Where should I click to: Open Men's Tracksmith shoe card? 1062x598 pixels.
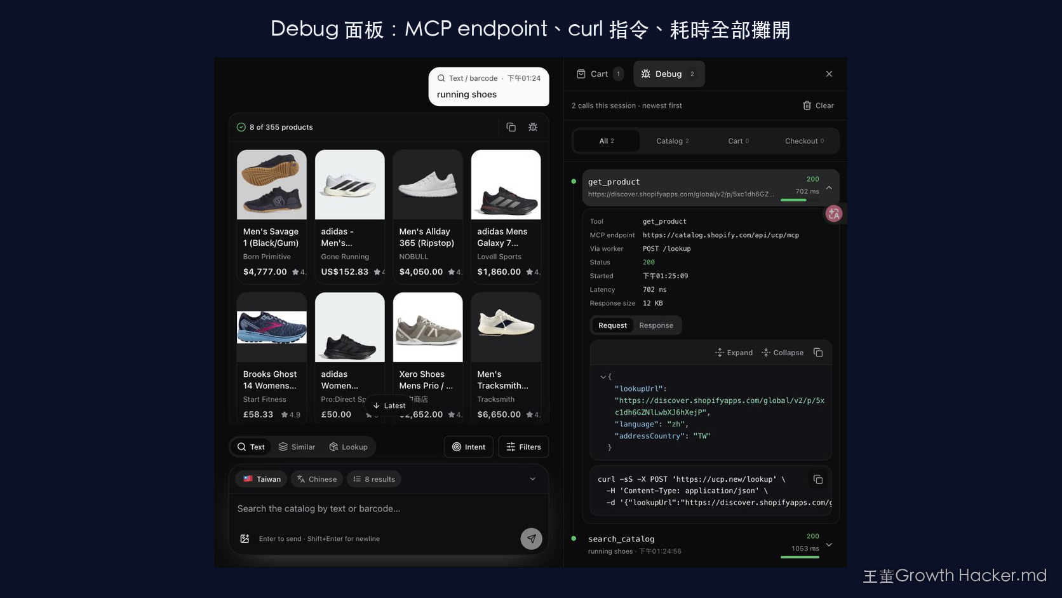[x=506, y=358]
